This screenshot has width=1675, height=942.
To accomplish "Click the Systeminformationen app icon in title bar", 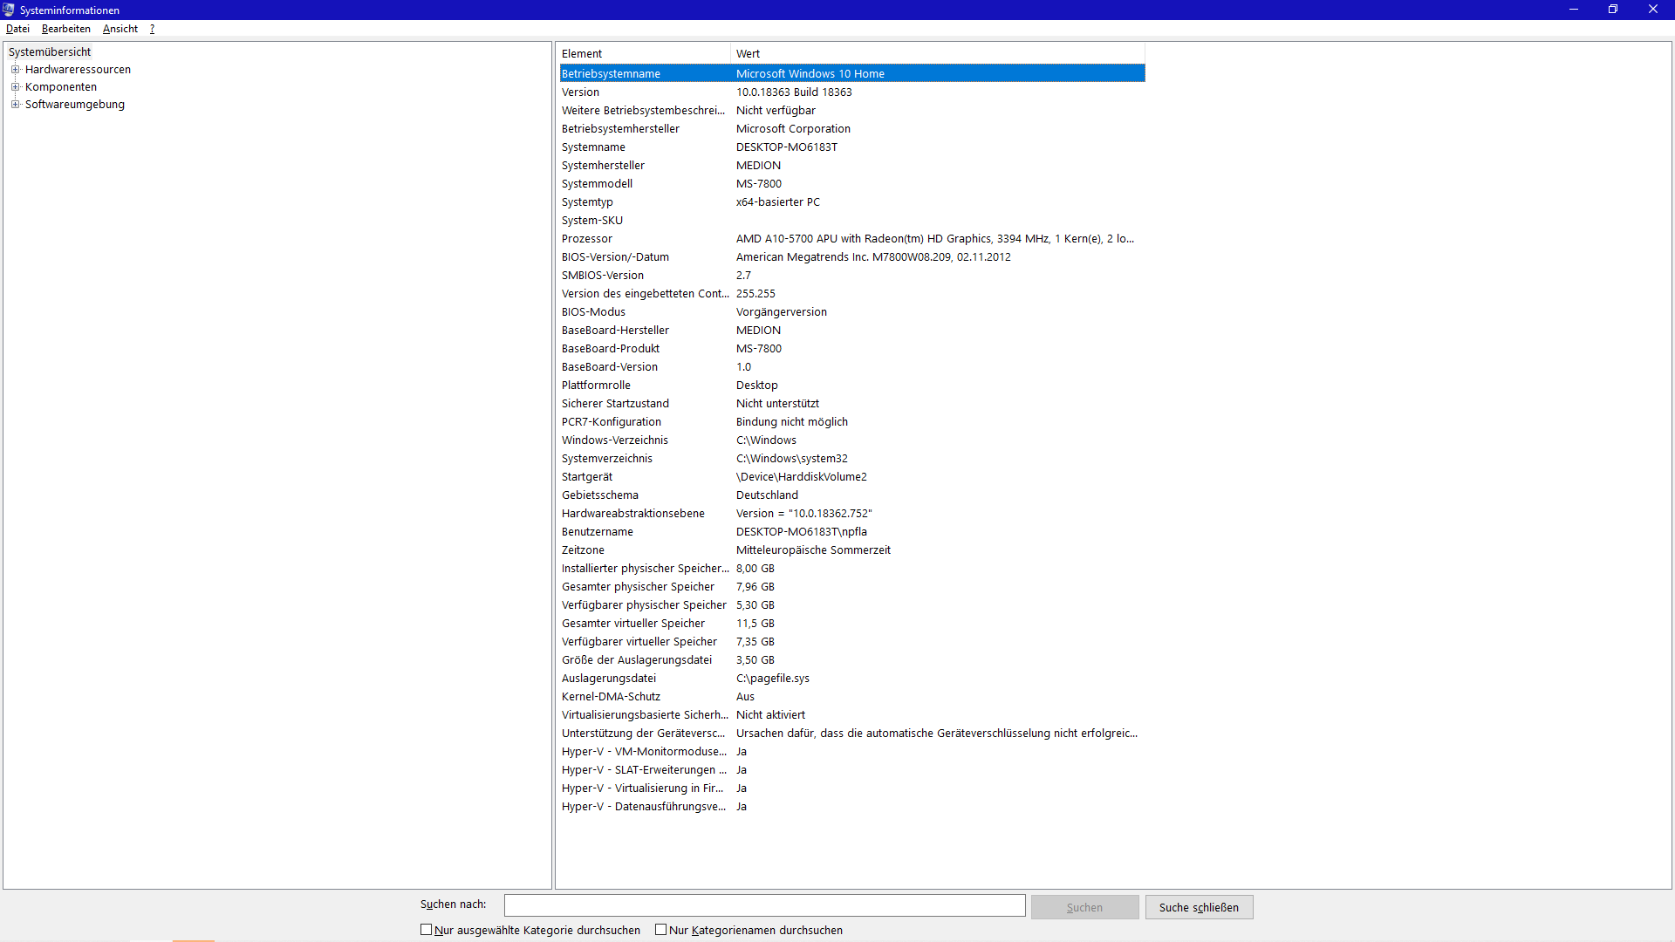I will [9, 10].
